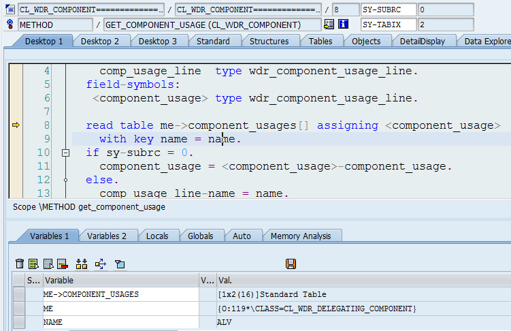Image resolution: width=511 pixels, height=331 pixels.
Task: Click the append row list icon
Action: tap(48, 264)
